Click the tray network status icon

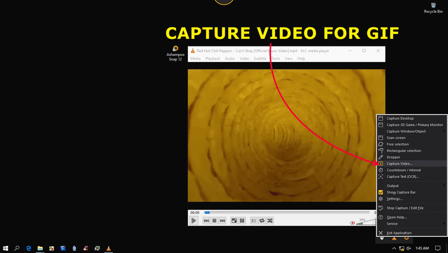click(x=401, y=248)
